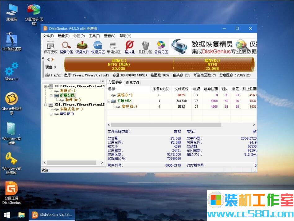
Task: Click the 磁头 column header
Action: 225,89
